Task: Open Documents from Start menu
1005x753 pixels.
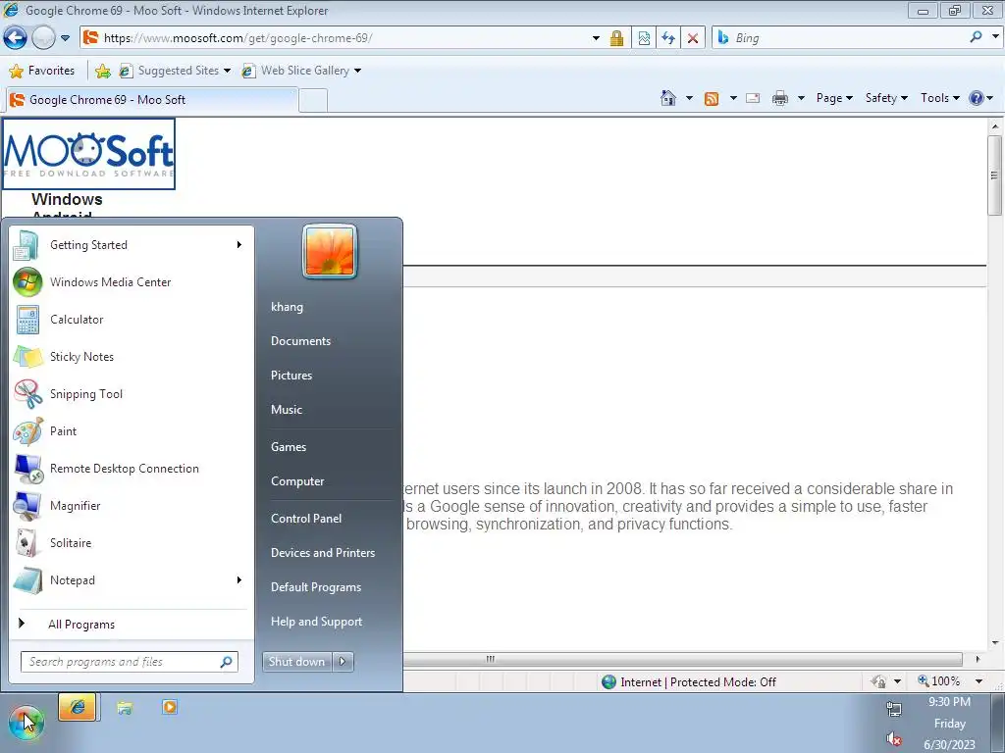Action: point(300,341)
